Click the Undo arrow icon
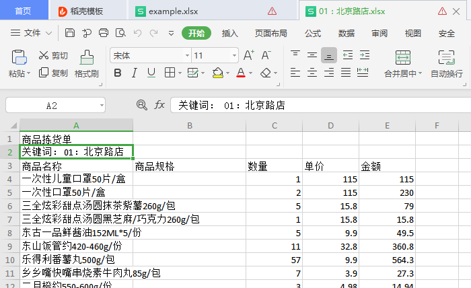 (137, 33)
